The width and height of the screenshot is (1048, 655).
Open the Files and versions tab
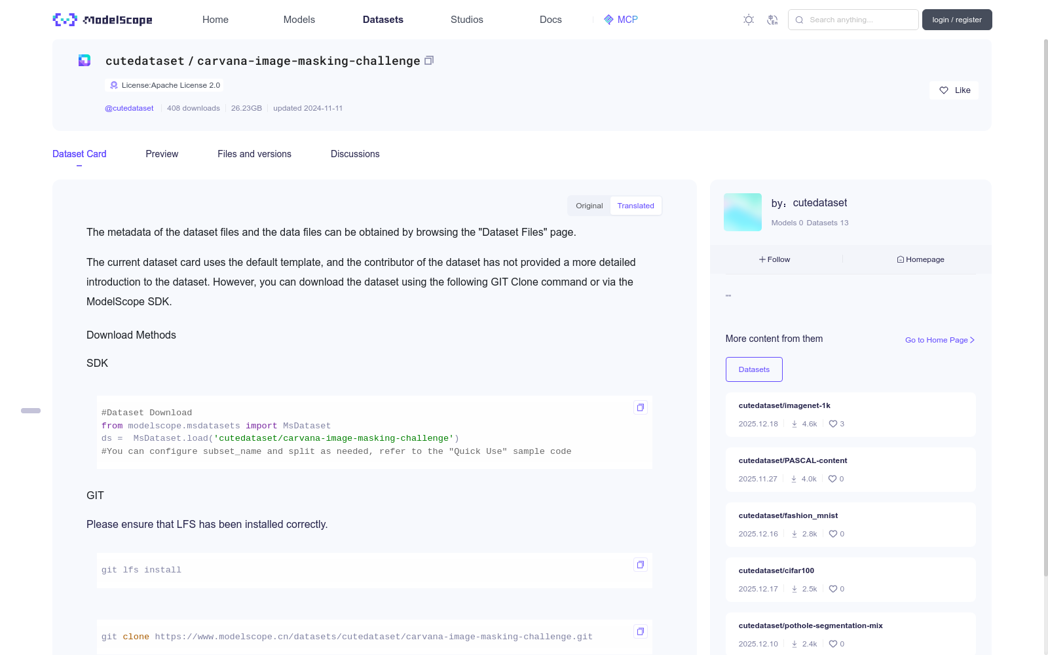[x=254, y=154]
